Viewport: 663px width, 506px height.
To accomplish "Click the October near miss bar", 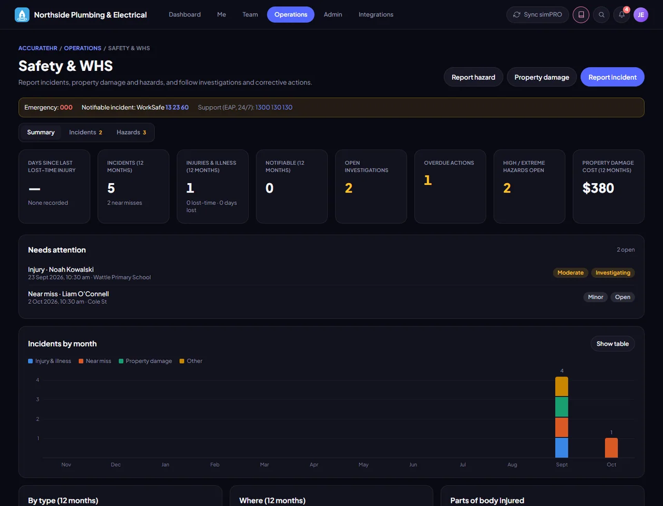I will point(611,448).
